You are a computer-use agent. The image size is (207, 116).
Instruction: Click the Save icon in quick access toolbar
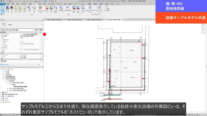pyautogui.click(x=9, y=1)
